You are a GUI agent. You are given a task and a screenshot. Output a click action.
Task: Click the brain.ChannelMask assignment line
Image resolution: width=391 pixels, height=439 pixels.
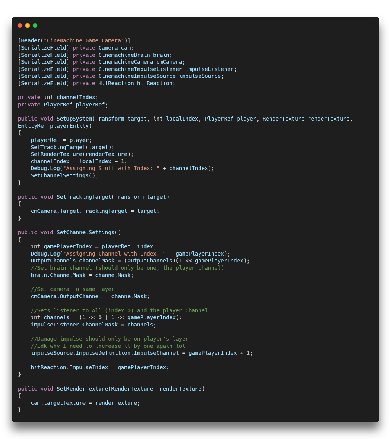coord(82,275)
